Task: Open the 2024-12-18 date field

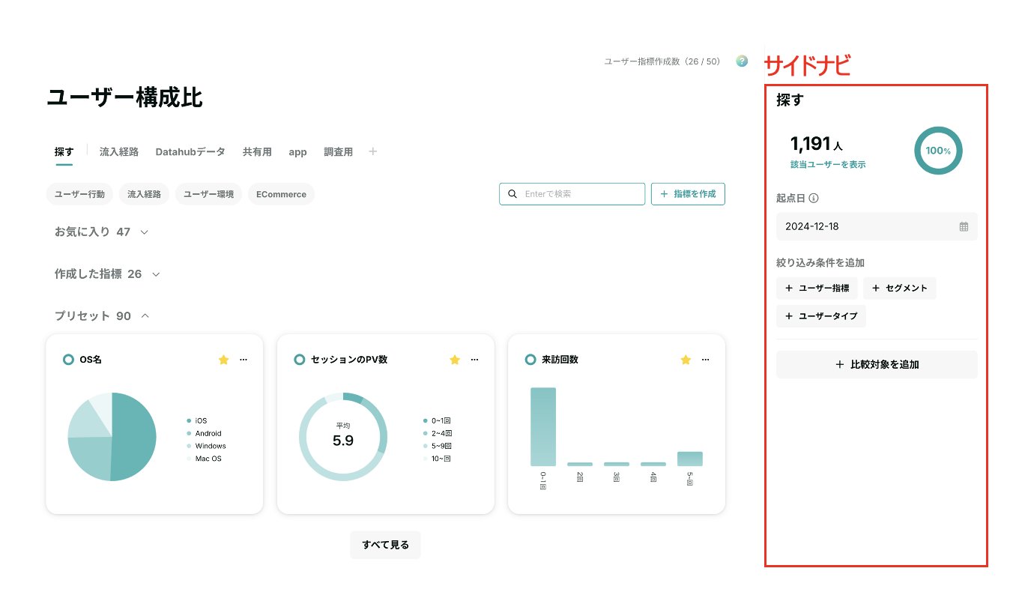Action: click(x=877, y=226)
